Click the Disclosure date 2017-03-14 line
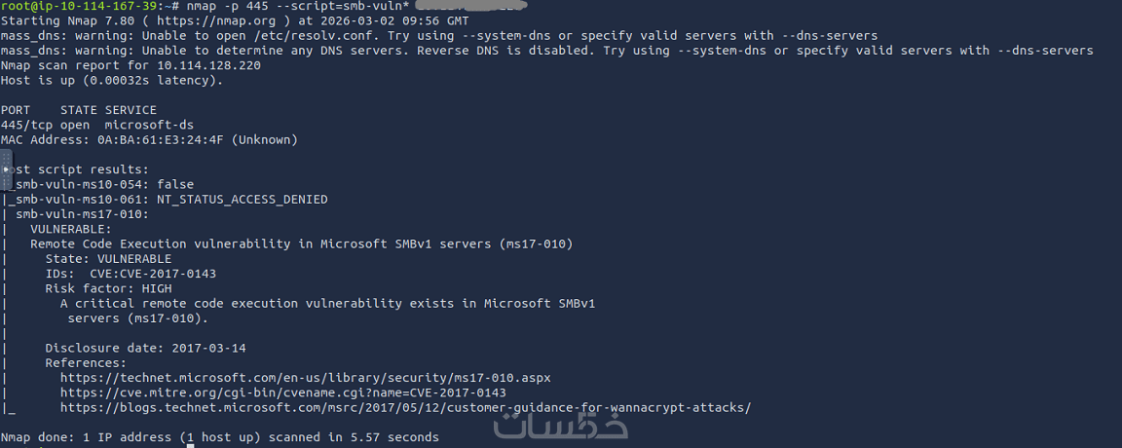The width and height of the screenshot is (1122, 448). pos(145,348)
